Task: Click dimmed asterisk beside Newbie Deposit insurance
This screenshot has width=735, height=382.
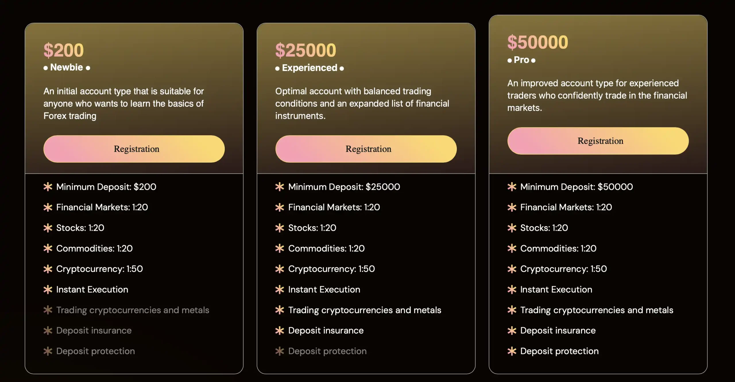Action: pyautogui.click(x=48, y=331)
